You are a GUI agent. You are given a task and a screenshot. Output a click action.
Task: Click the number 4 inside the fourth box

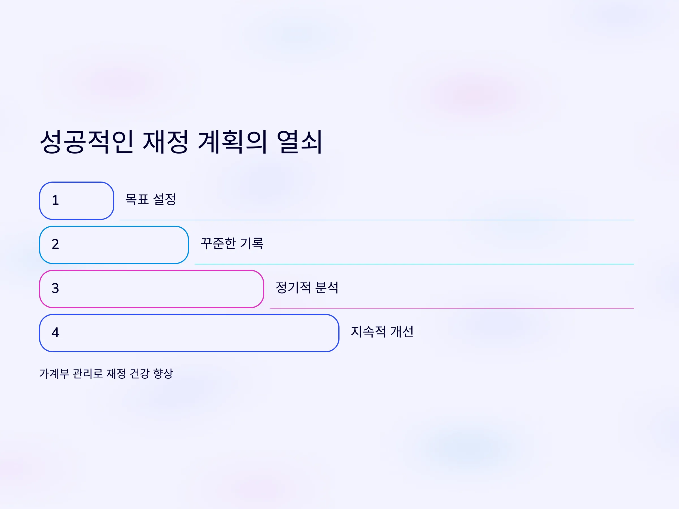pos(55,332)
